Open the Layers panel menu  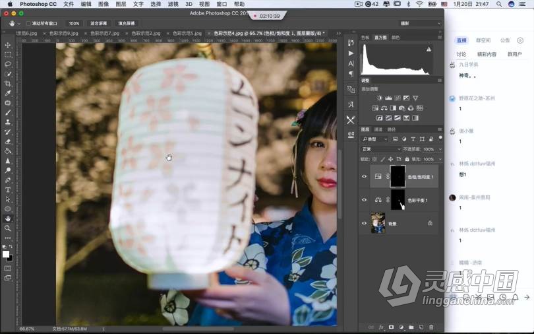click(x=440, y=129)
